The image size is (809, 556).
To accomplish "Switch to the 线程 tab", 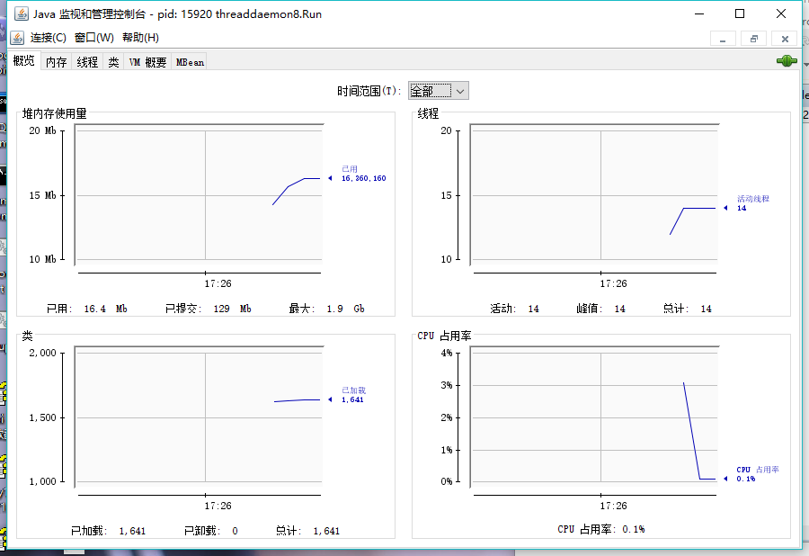I will coord(87,62).
